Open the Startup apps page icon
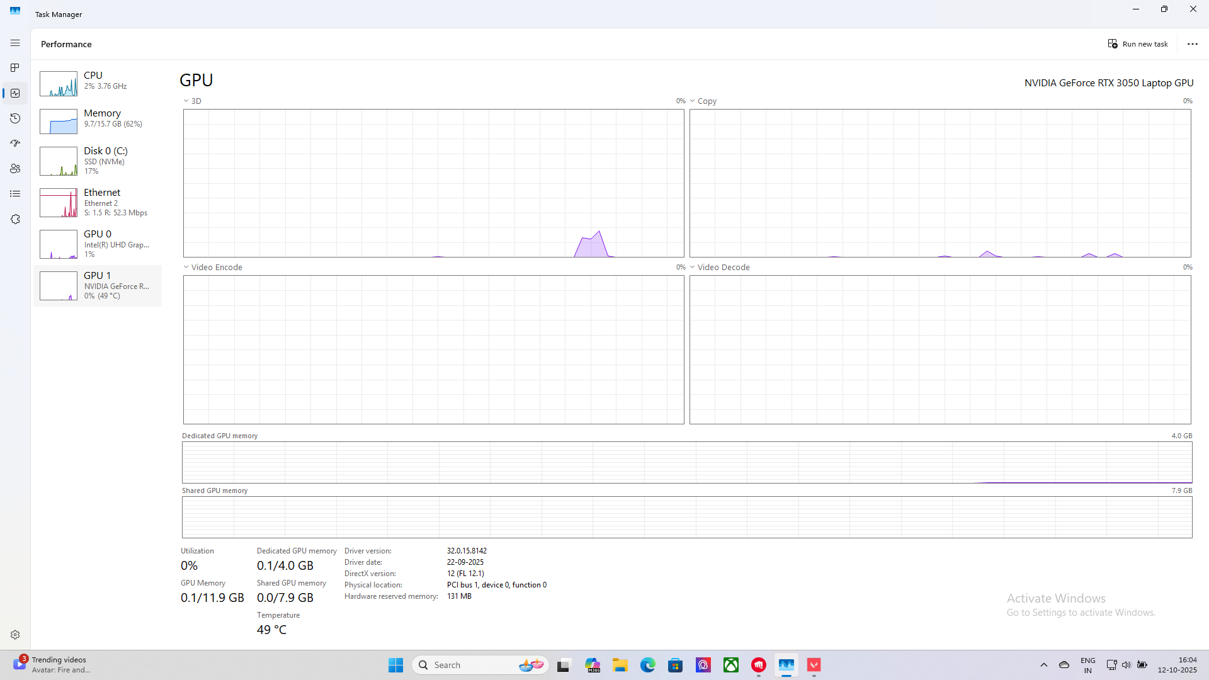1209x680 pixels. pos(15,144)
